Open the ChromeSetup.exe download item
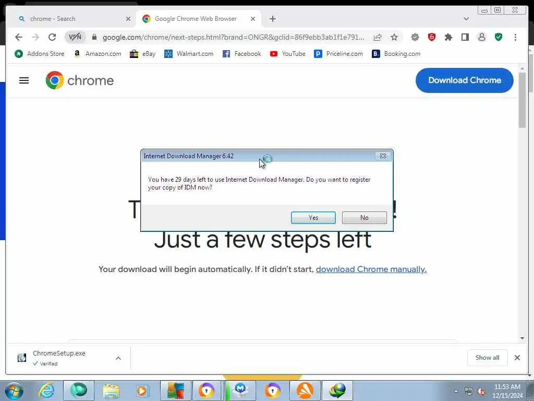 pos(58,358)
